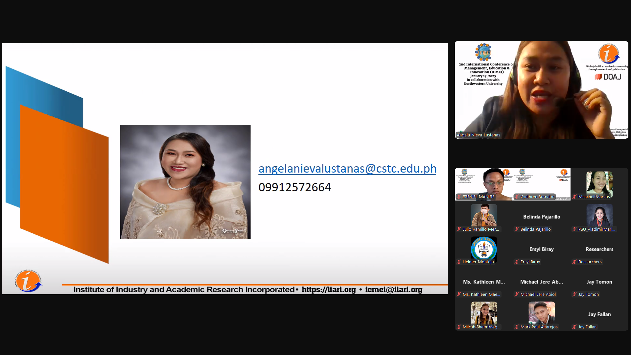Click the Taisay City College avatar logo
This screenshot has width=631, height=355.
click(483, 249)
